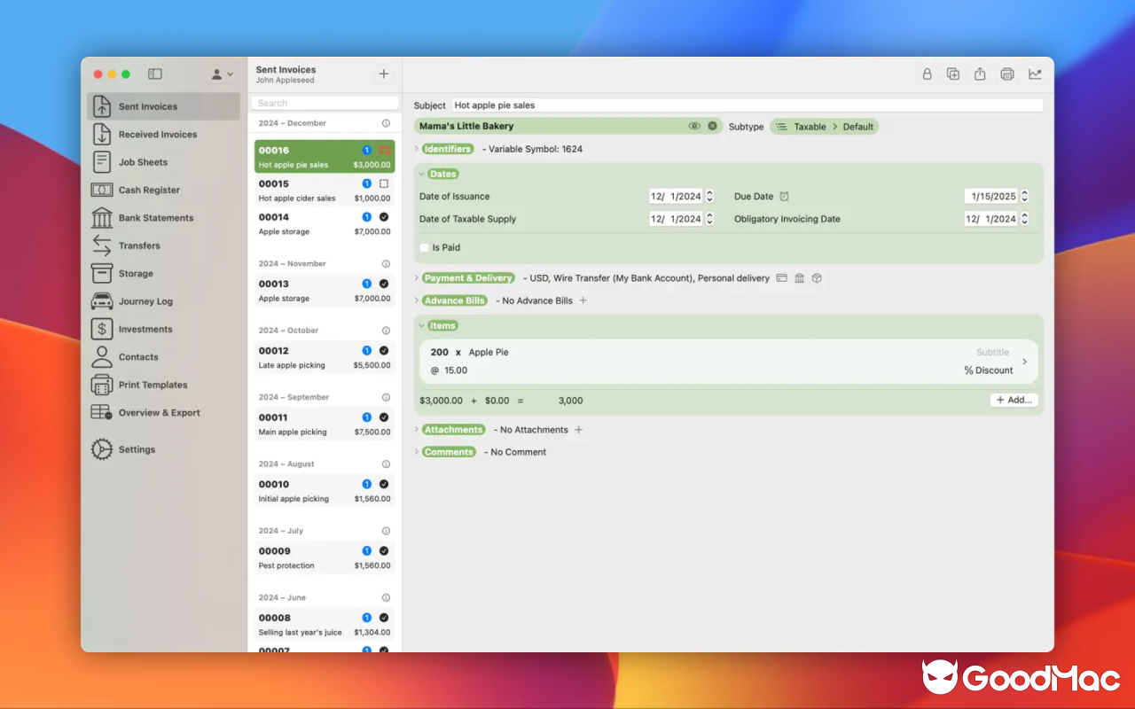Clear the customer with the X toggle
This screenshot has width=1135, height=709.
[x=712, y=126]
